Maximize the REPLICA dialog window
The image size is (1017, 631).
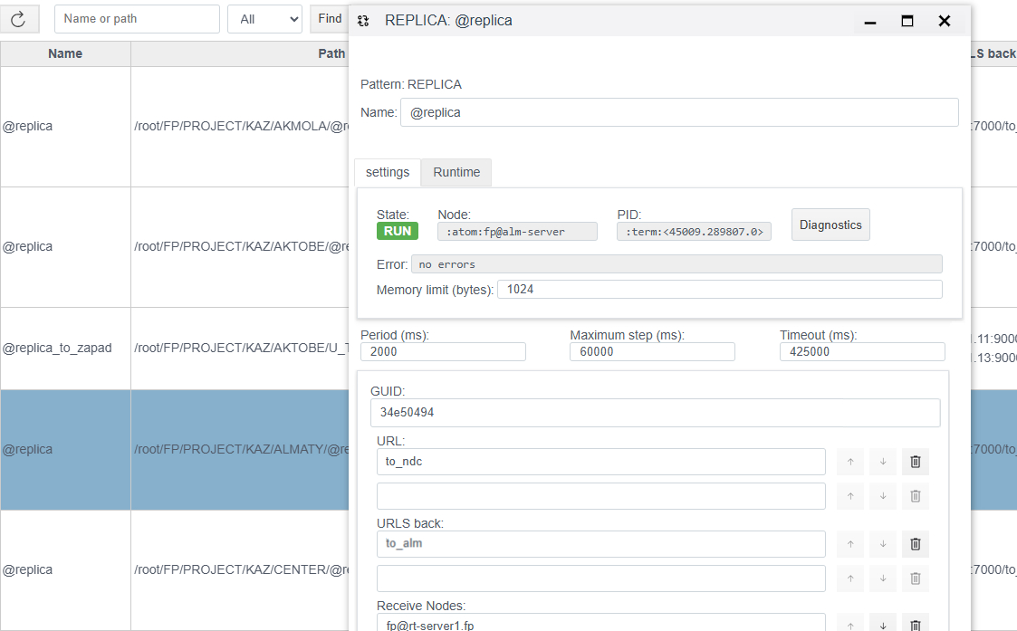[907, 21]
